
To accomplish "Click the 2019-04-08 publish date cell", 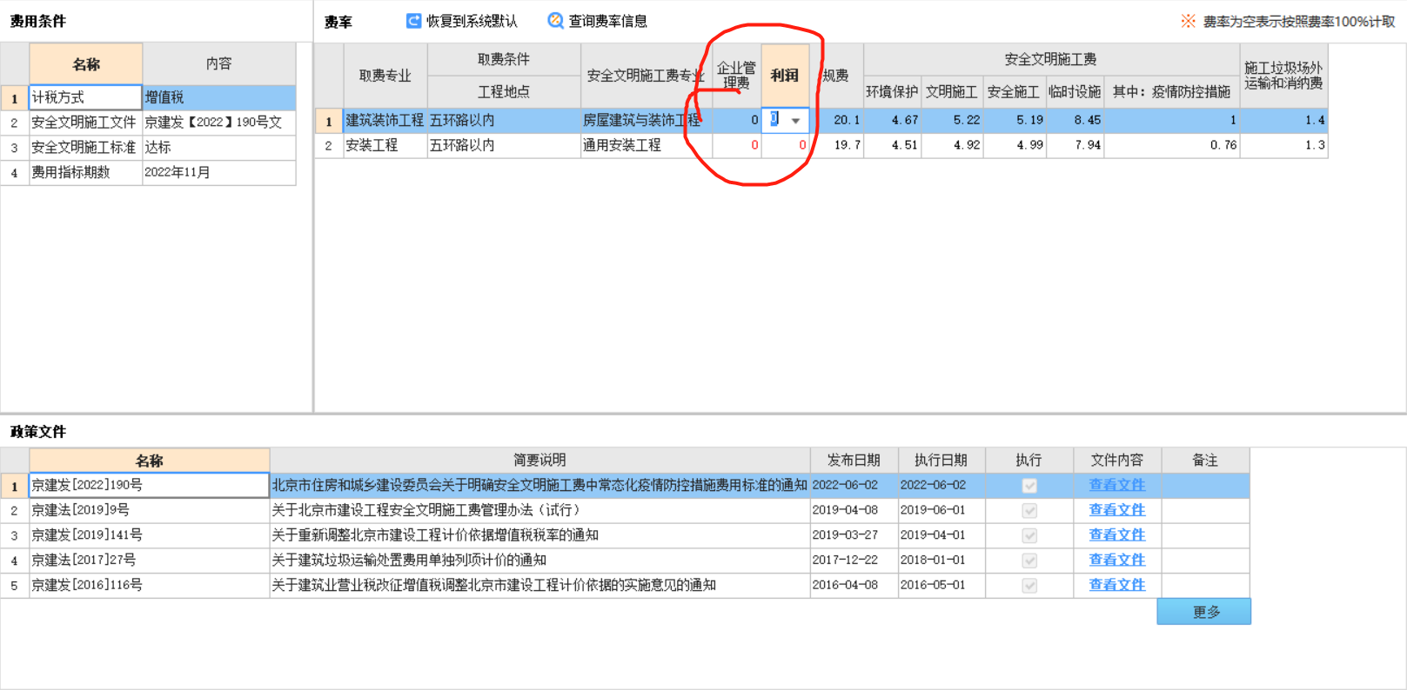I will coord(854,510).
